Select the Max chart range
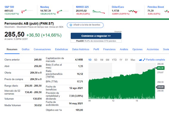This screenshot has width=169, height=115. click(x=133, y=60)
